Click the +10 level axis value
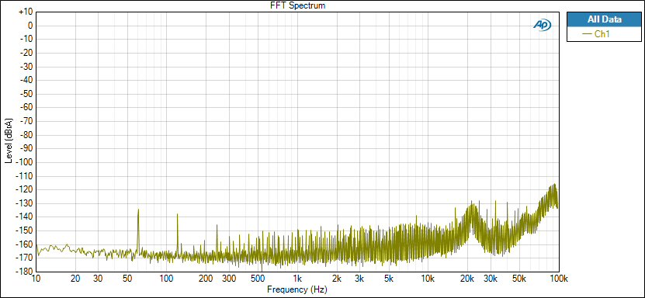Image resolution: width=645 pixels, height=298 pixels. pyautogui.click(x=26, y=12)
